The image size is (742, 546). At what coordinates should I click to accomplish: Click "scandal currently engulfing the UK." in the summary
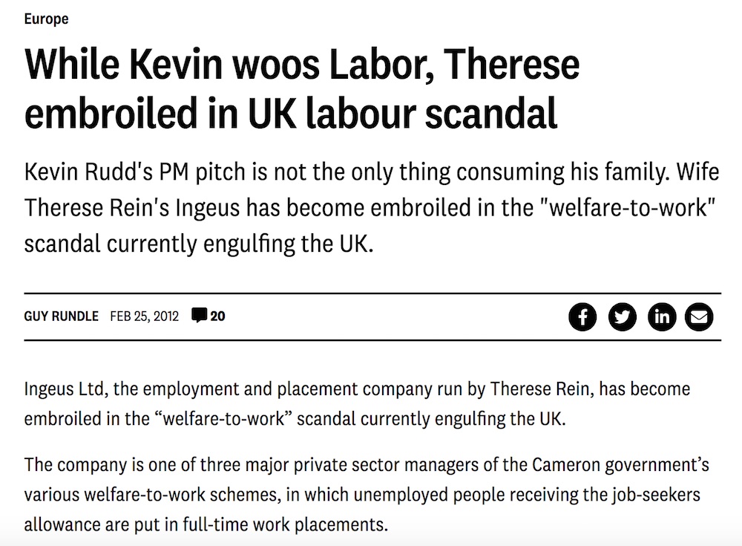pos(197,242)
